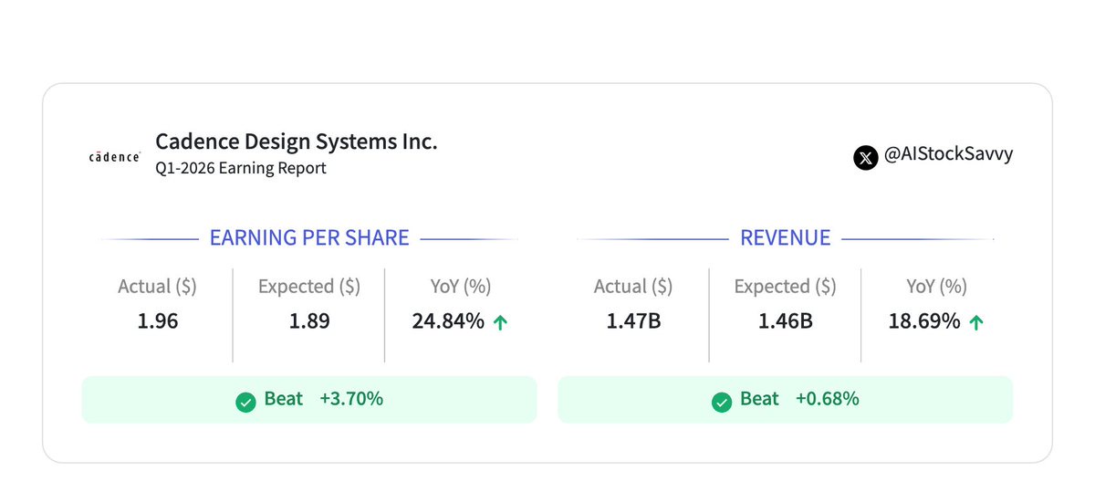Click the Revenue Beat +0.68% banner
1095x503 pixels.
pos(786,400)
